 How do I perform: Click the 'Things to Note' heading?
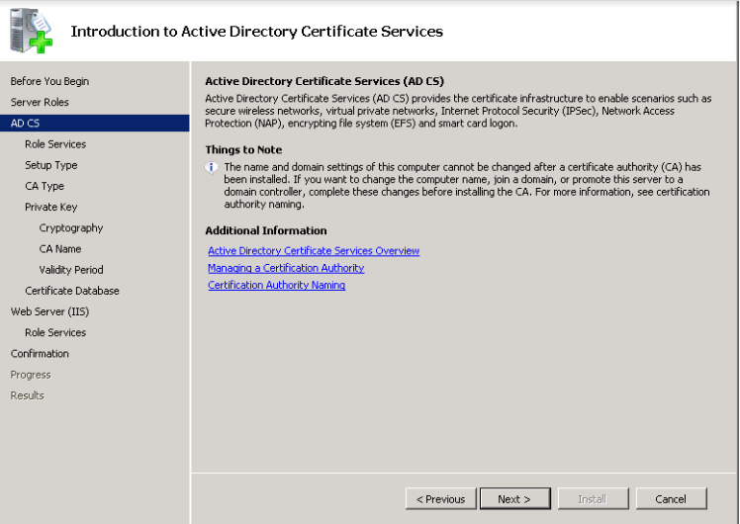pyautogui.click(x=243, y=150)
